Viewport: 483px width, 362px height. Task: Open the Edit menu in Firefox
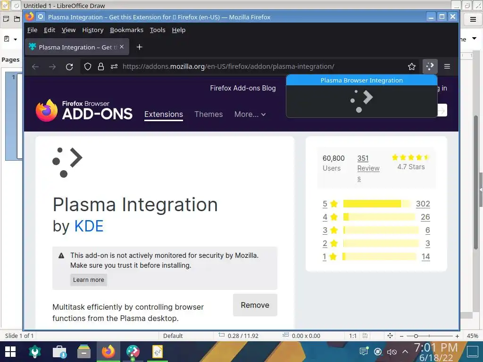point(49,30)
